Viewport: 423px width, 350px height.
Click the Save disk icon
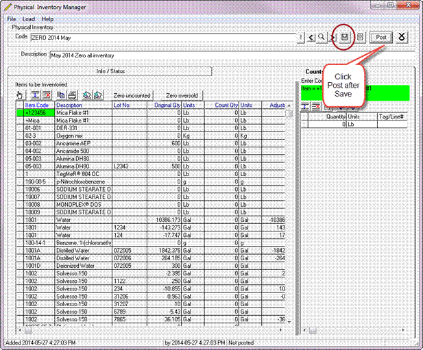pos(344,37)
